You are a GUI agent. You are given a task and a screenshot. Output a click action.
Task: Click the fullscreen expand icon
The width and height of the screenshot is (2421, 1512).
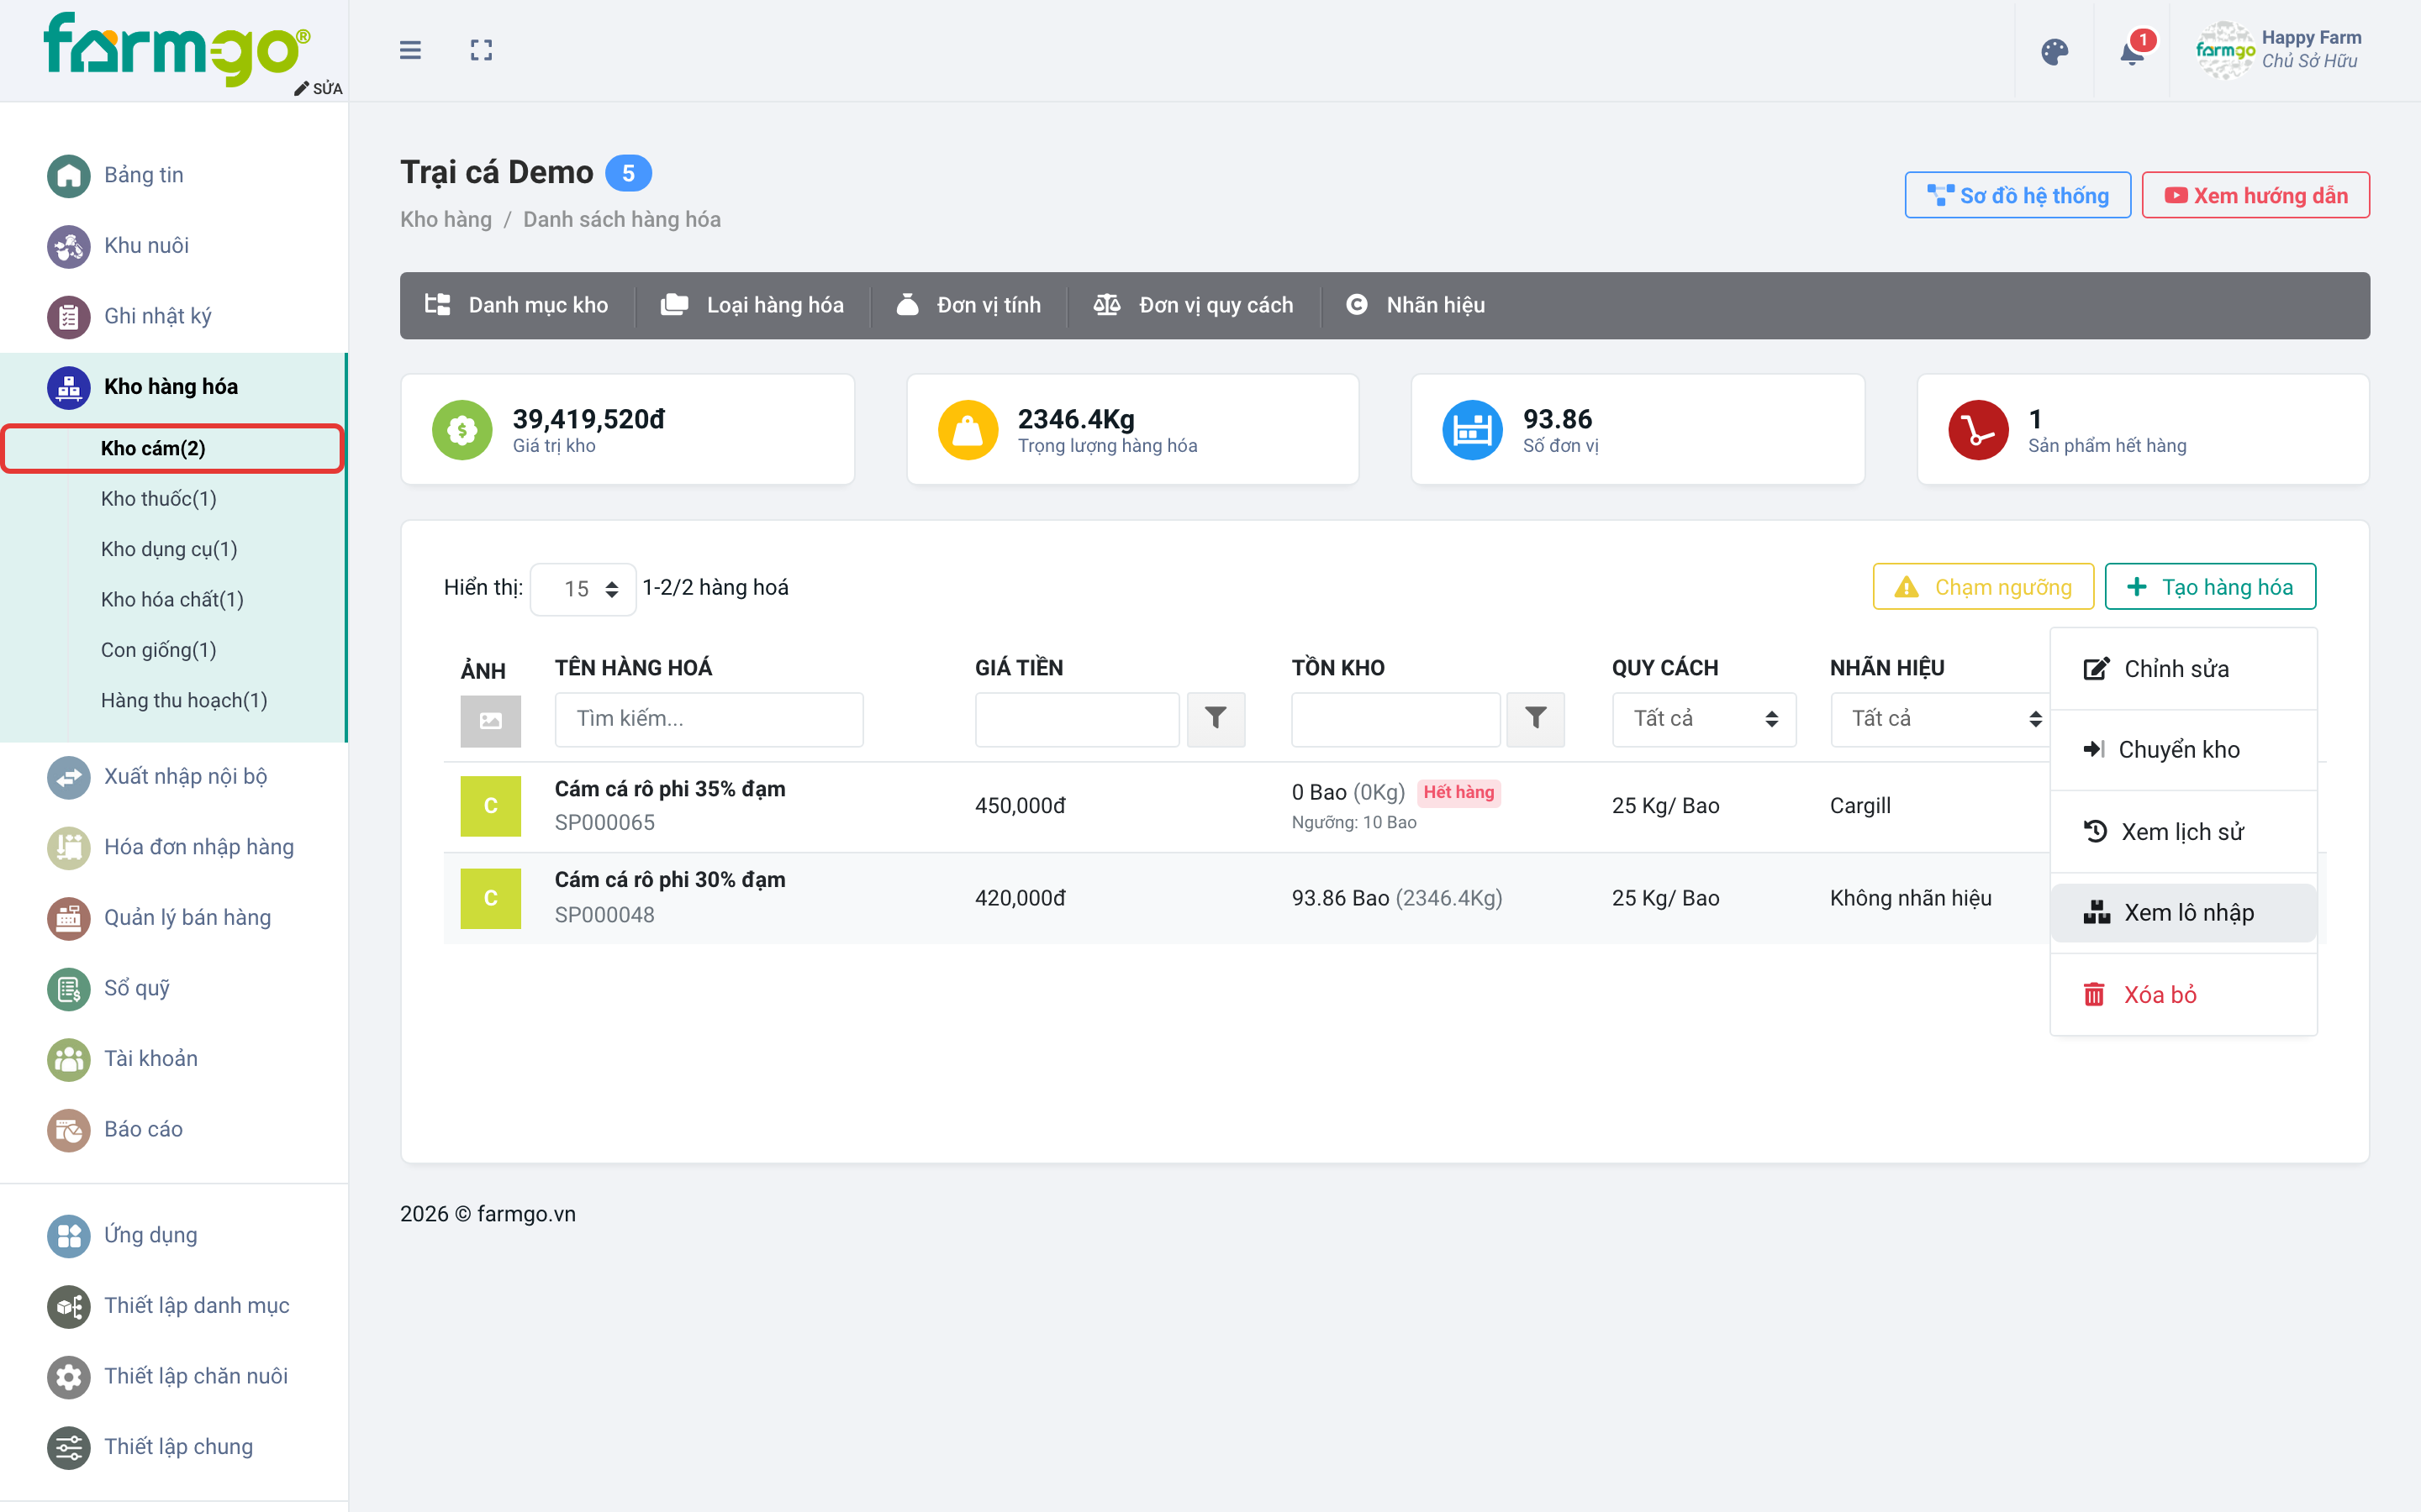click(x=481, y=50)
